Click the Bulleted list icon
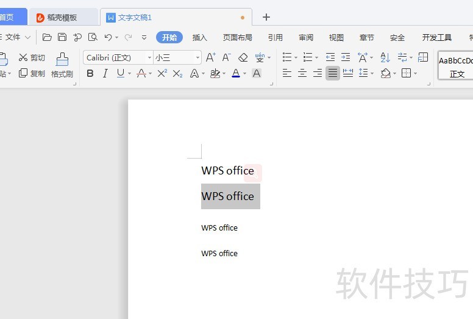 pyautogui.click(x=287, y=57)
